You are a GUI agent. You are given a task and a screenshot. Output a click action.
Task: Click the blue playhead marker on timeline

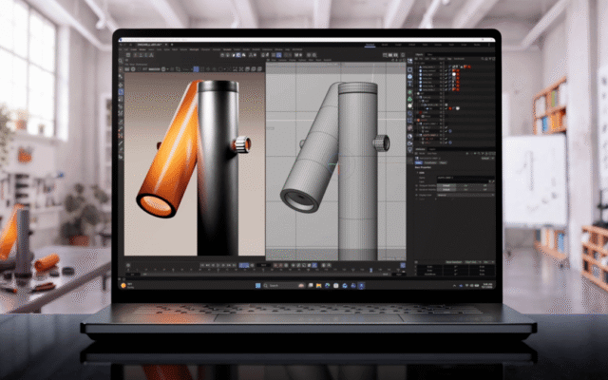coord(371,270)
